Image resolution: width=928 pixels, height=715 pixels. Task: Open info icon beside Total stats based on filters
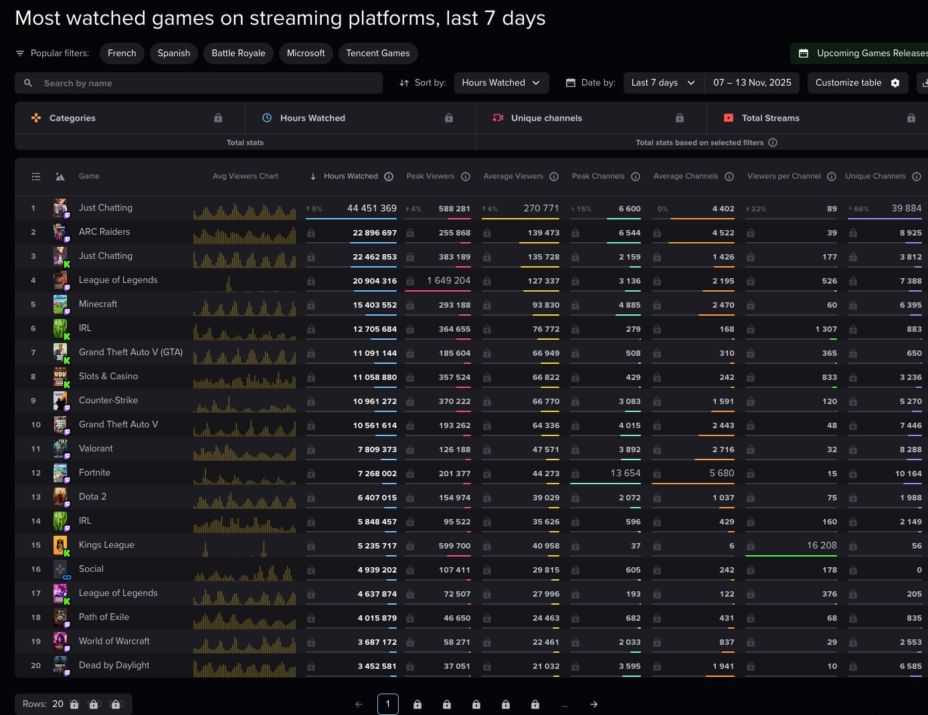773,142
